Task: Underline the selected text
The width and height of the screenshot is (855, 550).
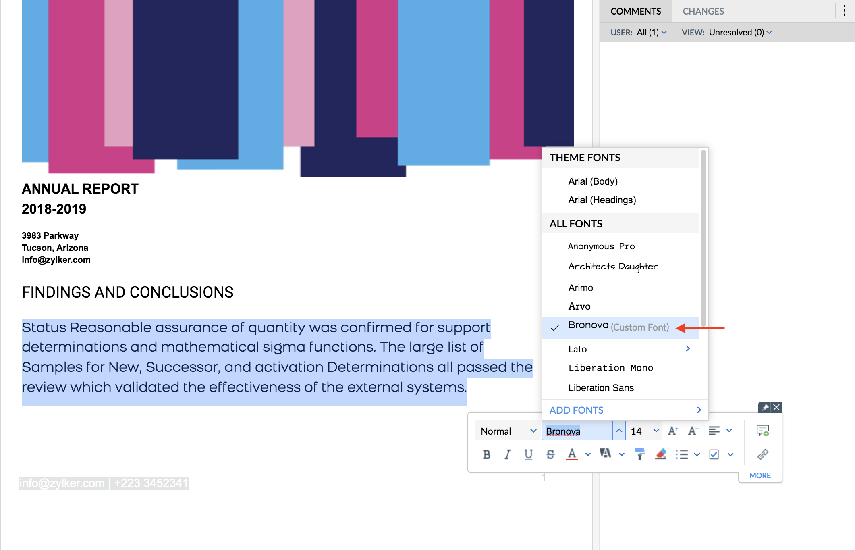Action: 528,454
